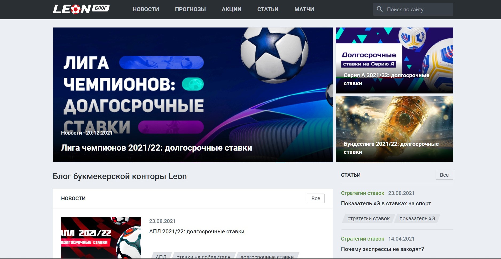Viewport: 501px width, 259px height.
Task: Click the НОВОСТИ block heading
Action: [x=73, y=198]
